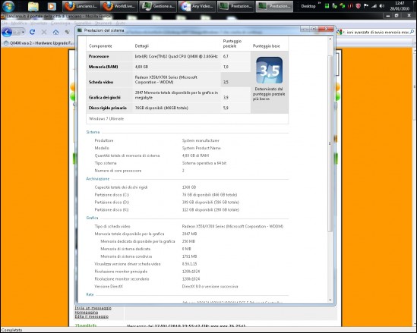Click the Versione DirectX label
This screenshot has height=333, width=417.
point(109,287)
